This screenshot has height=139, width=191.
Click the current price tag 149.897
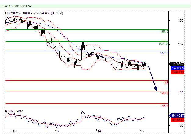[177, 64]
